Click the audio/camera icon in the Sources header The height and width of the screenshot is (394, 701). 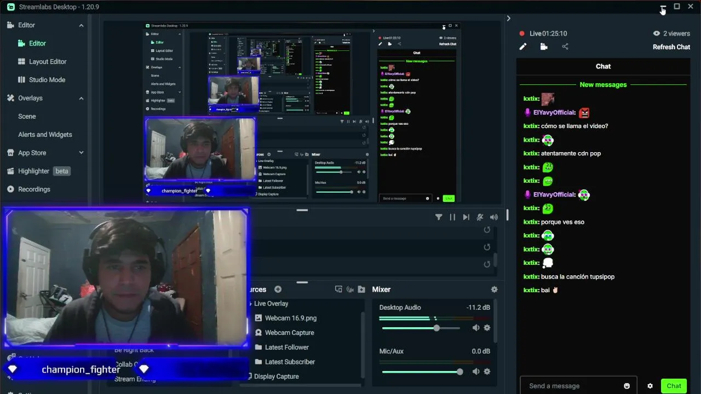point(350,289)
